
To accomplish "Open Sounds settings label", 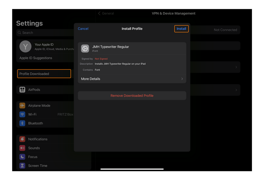I will 34,148.
